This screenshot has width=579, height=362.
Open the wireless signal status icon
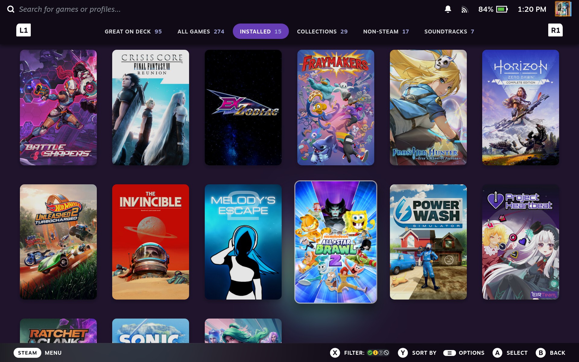(464, 10)
